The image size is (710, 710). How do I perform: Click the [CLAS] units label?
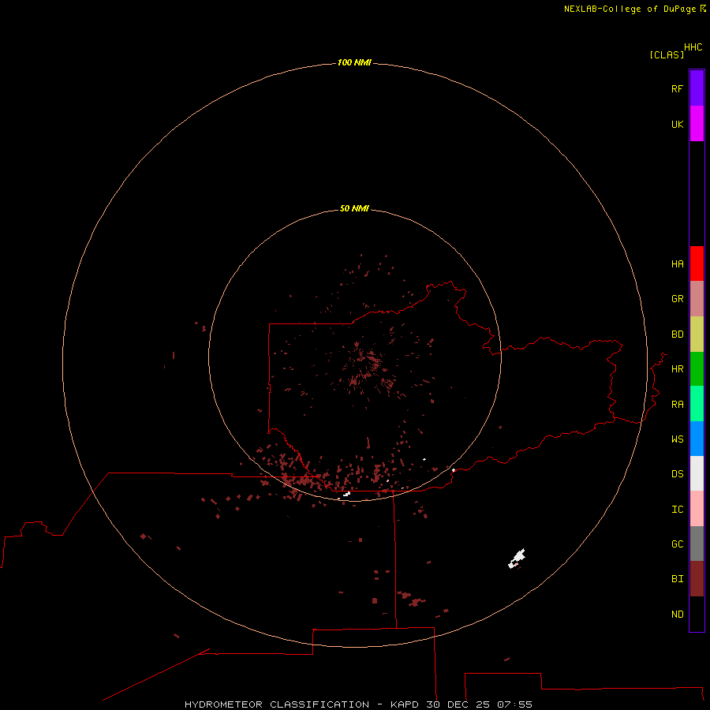tap(667, 54)
